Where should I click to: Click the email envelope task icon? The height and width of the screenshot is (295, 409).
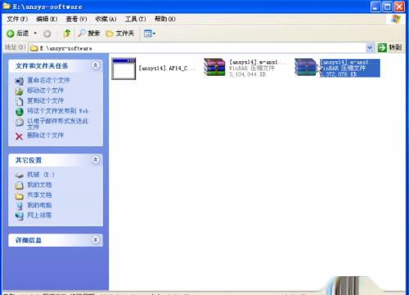(x=19, y=122)
